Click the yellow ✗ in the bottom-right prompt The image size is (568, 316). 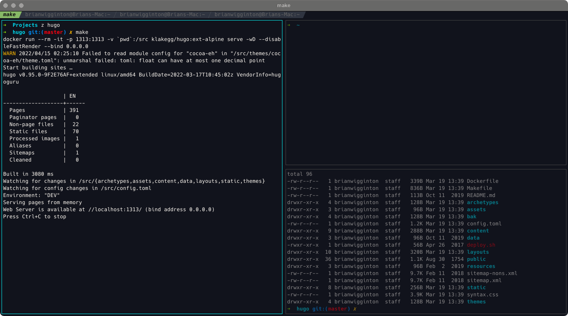[x=355, y=309]
